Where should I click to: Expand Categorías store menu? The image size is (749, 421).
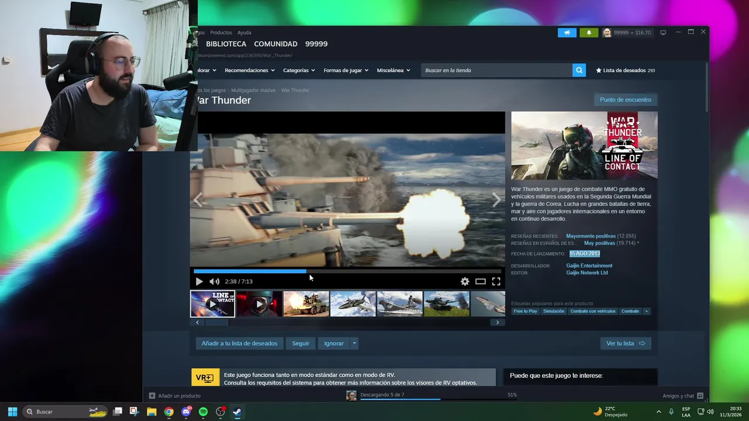point(299,70)
